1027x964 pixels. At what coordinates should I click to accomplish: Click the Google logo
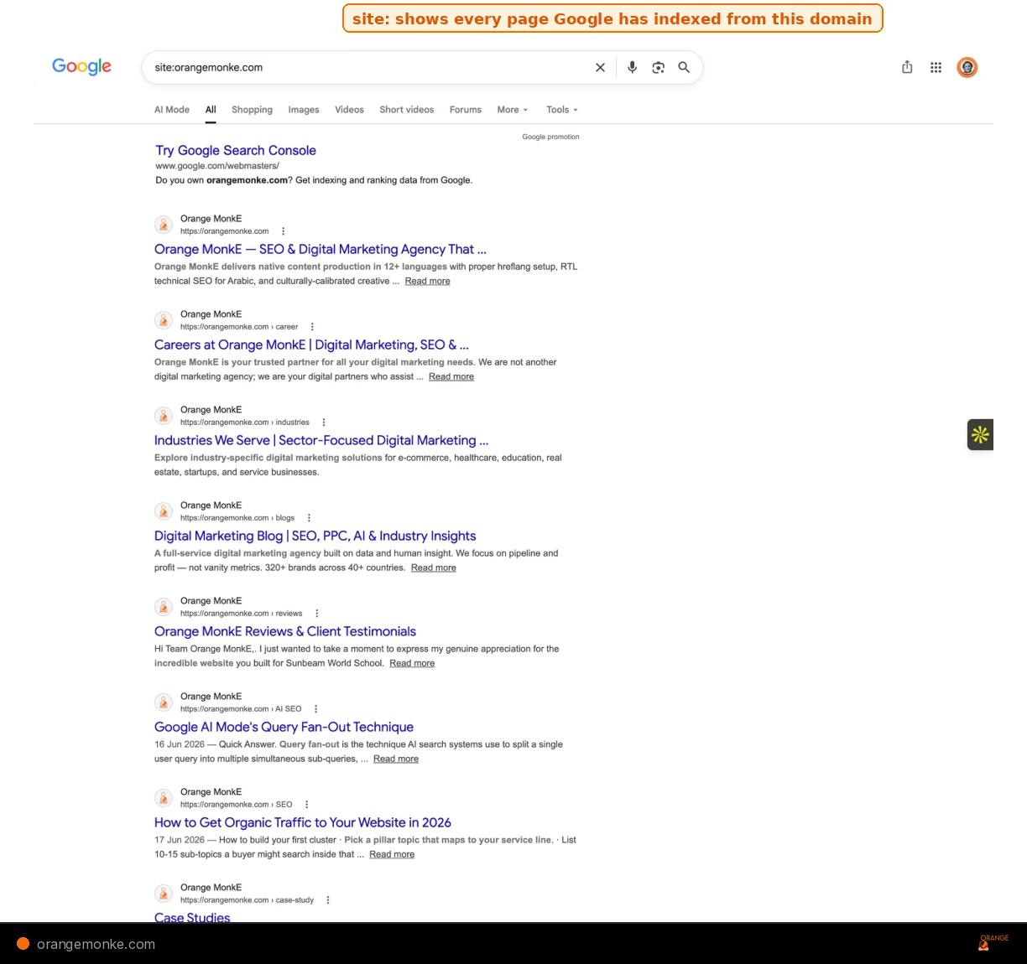81,66
